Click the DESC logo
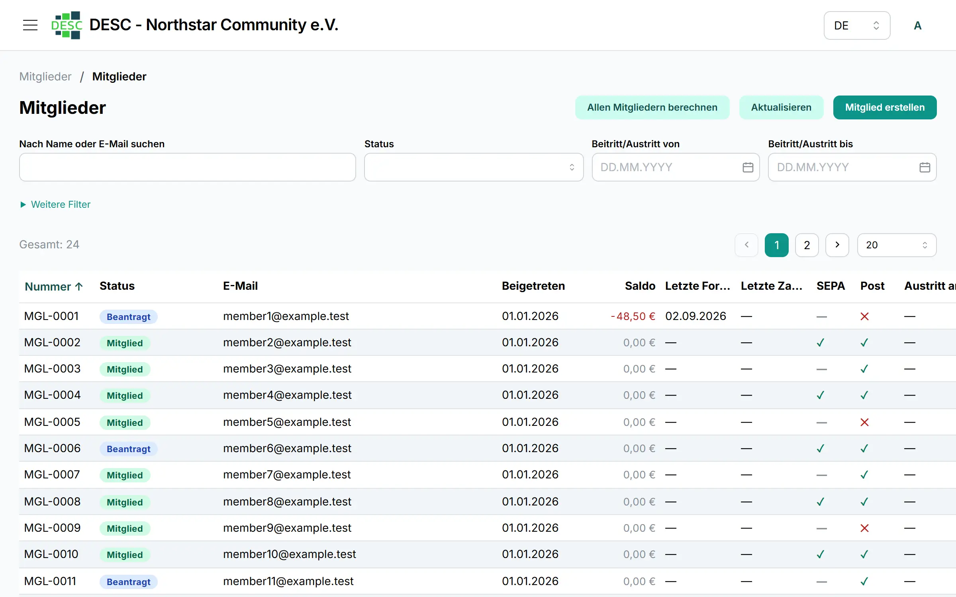956x597 pixels. 67,25
